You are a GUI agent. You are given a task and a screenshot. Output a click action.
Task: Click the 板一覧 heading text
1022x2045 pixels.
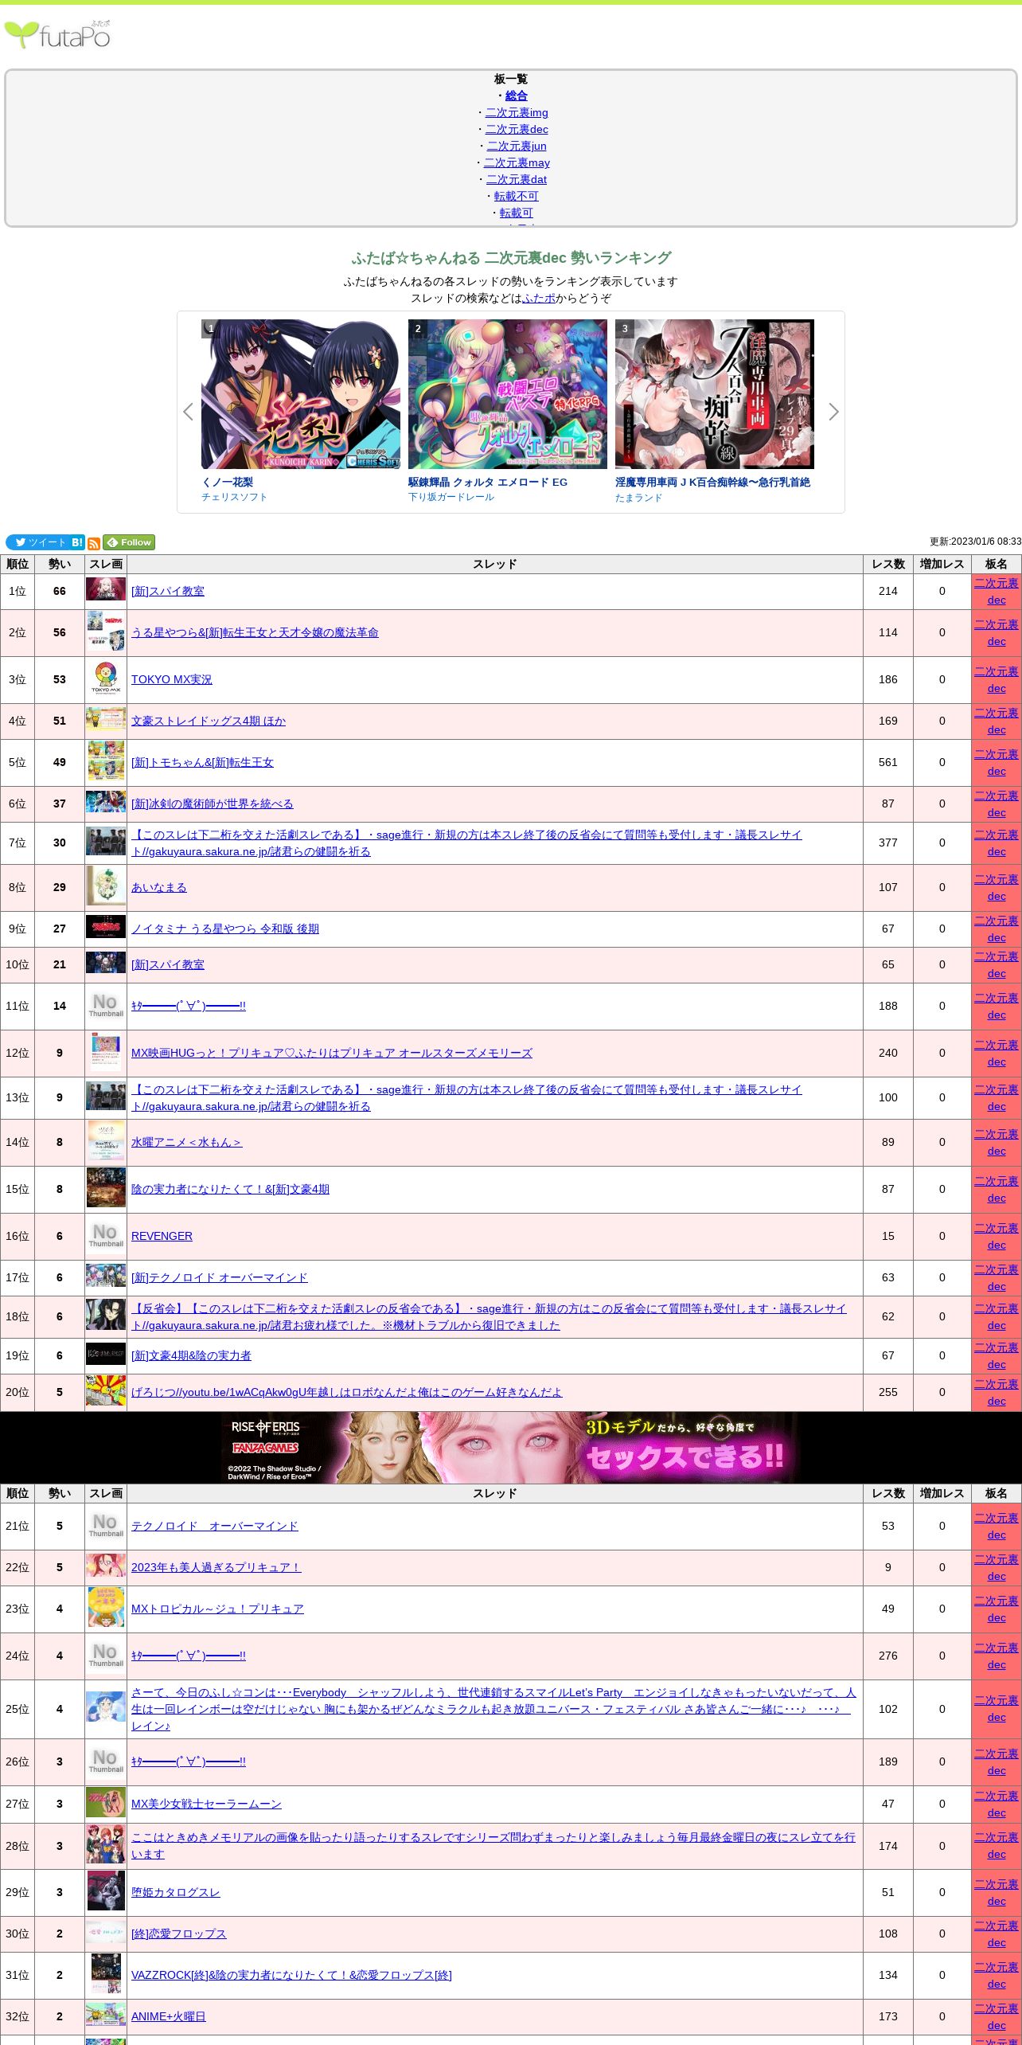coord(511,79)
